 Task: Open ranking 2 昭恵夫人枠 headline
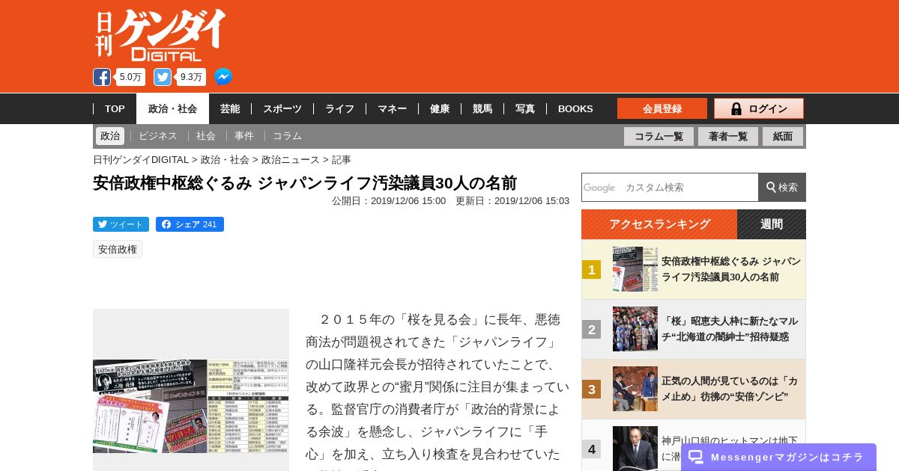click(x=730, y=329)
